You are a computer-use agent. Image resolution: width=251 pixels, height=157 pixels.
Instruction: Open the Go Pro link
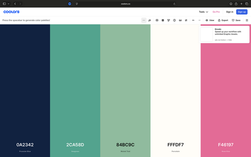[216, 12]
